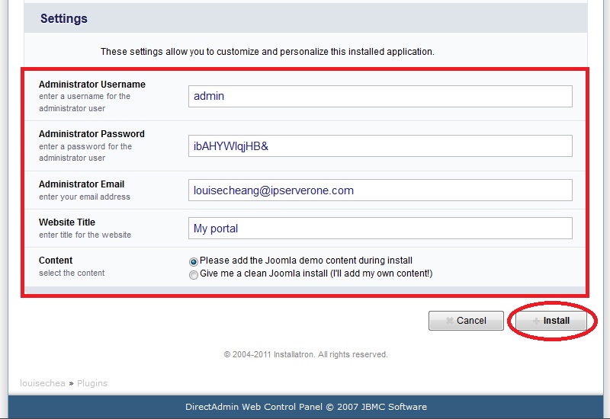Click the DirectAdmin Web Control Panel footer text

(x=306, y=407)
